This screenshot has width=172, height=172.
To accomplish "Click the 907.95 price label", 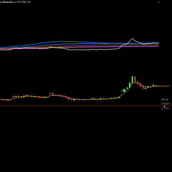I will click(x=165, y=100).
